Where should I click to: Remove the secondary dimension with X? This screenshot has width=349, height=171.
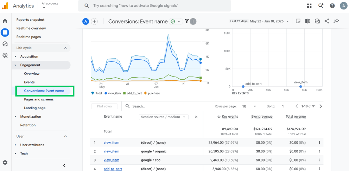click(196, 117)
